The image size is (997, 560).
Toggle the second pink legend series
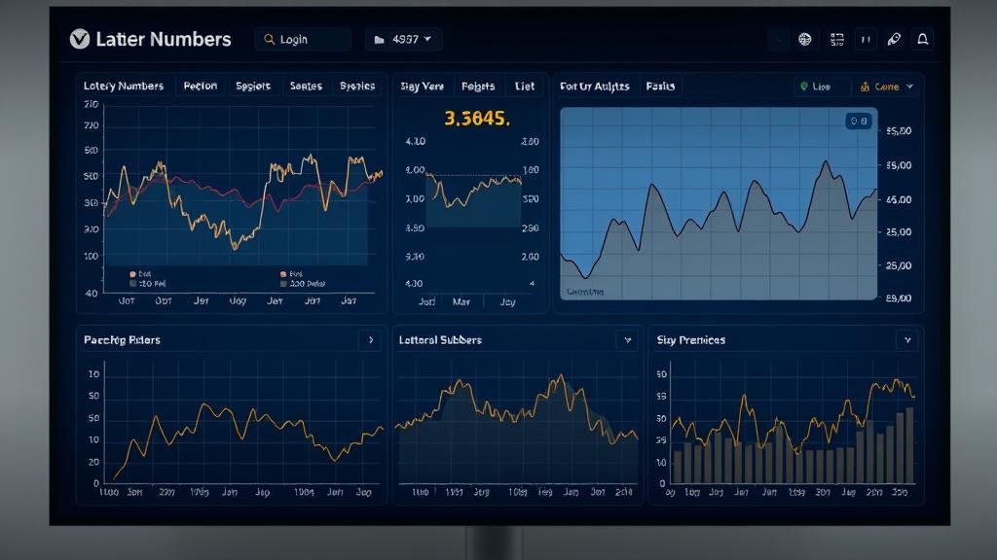click(283, 275)
